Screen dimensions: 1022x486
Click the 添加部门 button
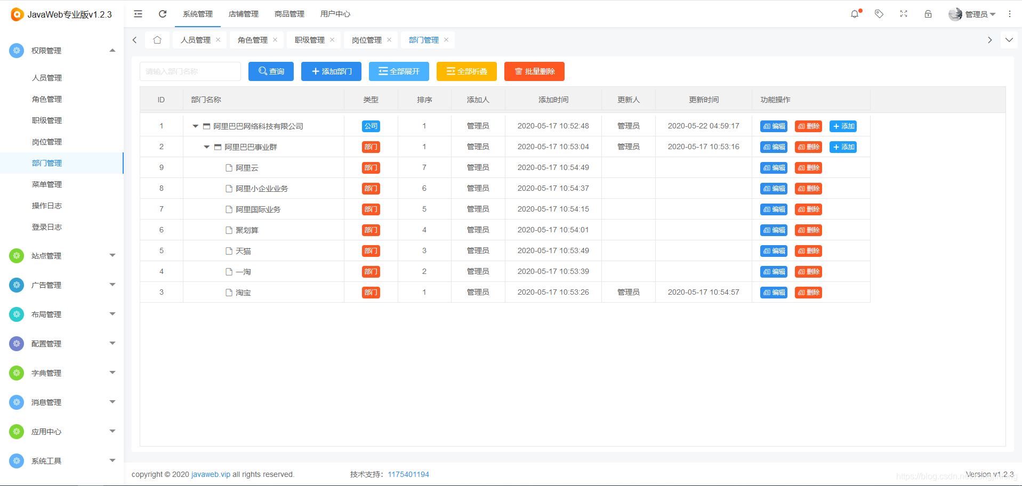(x=331, y=71)
